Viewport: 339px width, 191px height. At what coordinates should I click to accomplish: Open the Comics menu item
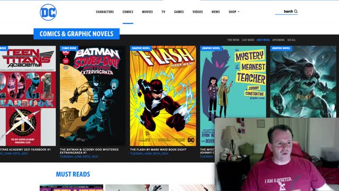click(x=128, y=12)
